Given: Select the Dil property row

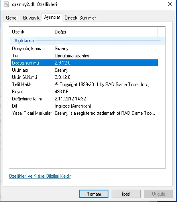Looking at the screenshot, I should click(x=85, y=106).
